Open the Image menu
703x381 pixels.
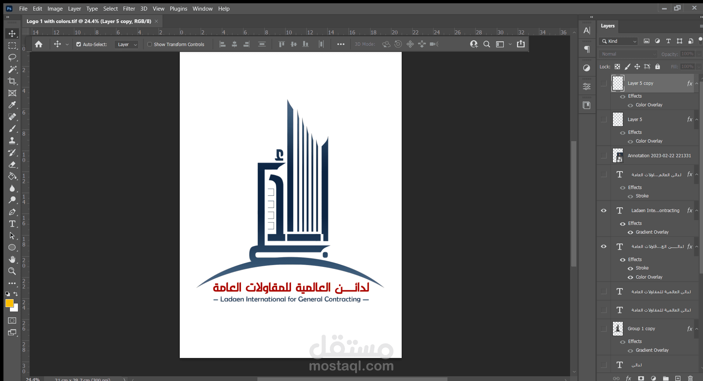click(55, 8)
